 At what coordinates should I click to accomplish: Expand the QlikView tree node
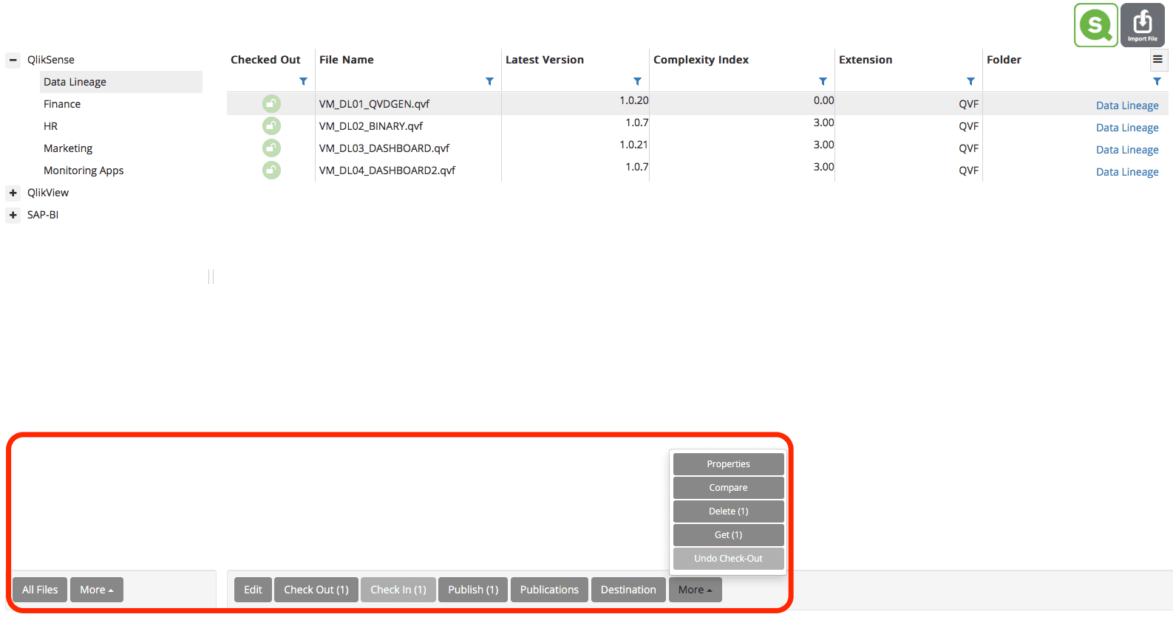click(x=13, y=193)
